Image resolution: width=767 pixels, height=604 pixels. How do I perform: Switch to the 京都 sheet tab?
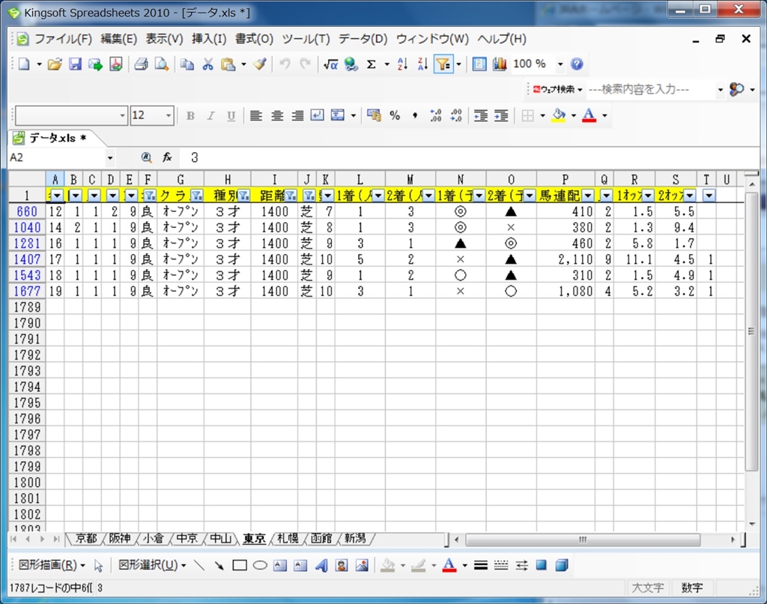tap(86, 539)
